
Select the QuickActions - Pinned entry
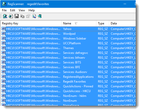(x=78, y=86)
